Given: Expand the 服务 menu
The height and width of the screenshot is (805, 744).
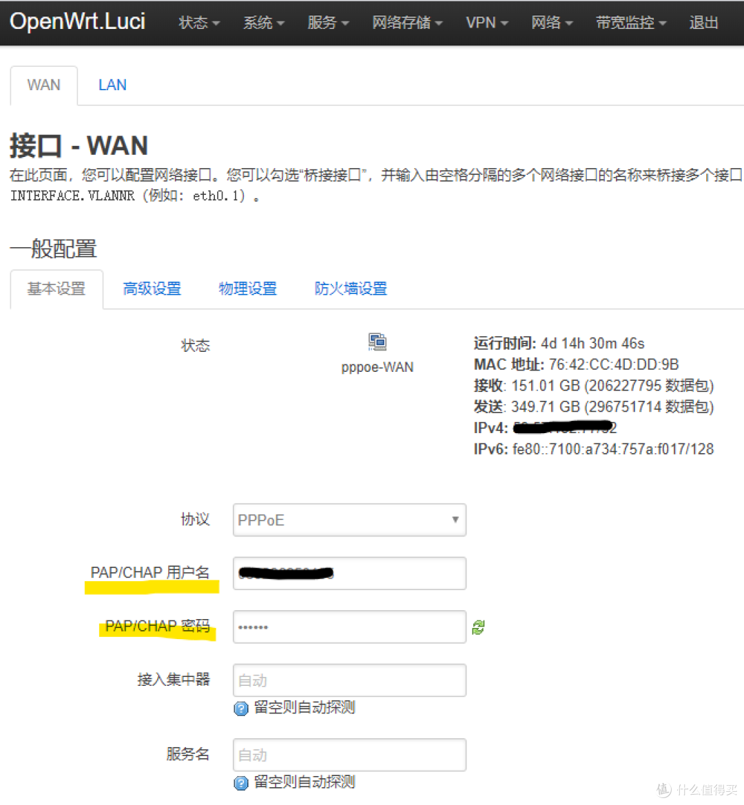Looking at the screenshot, I should tap(328, 23).
